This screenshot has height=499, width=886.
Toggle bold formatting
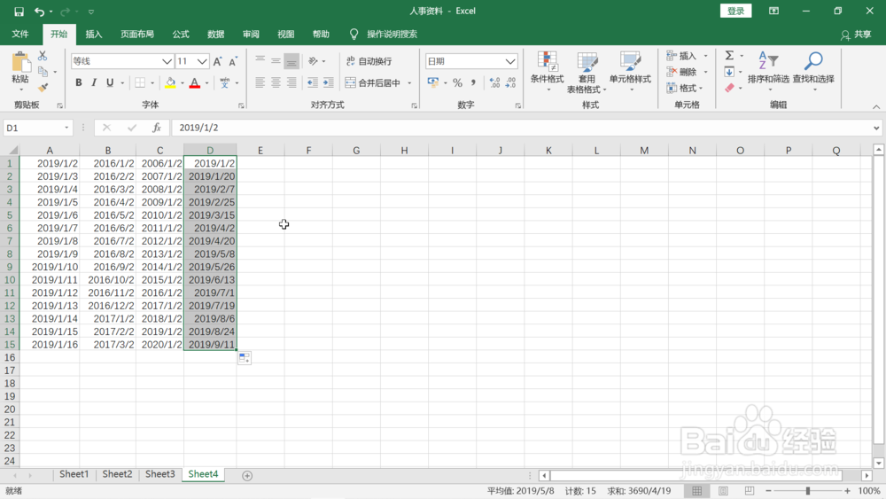tap(79, 83)
